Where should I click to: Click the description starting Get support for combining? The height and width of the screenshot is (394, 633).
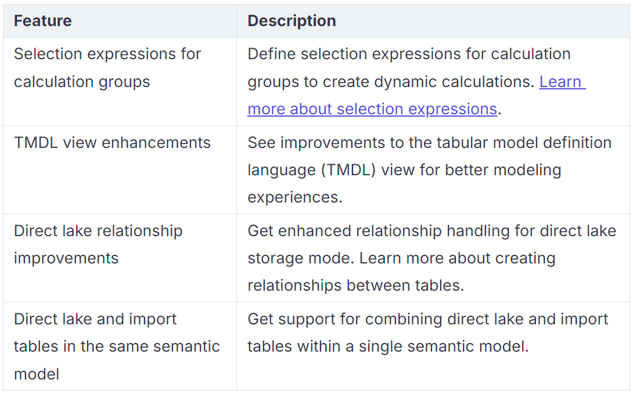[x=427, y=319]
